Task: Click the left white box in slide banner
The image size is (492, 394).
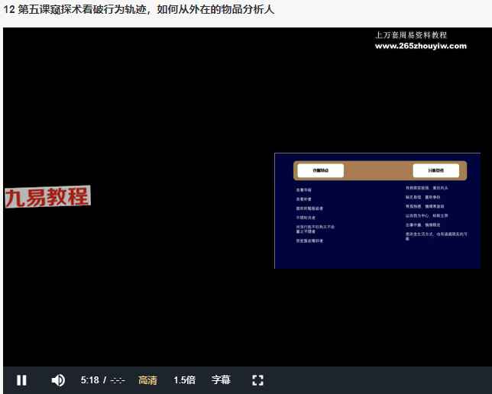Action: coord(320,170)
